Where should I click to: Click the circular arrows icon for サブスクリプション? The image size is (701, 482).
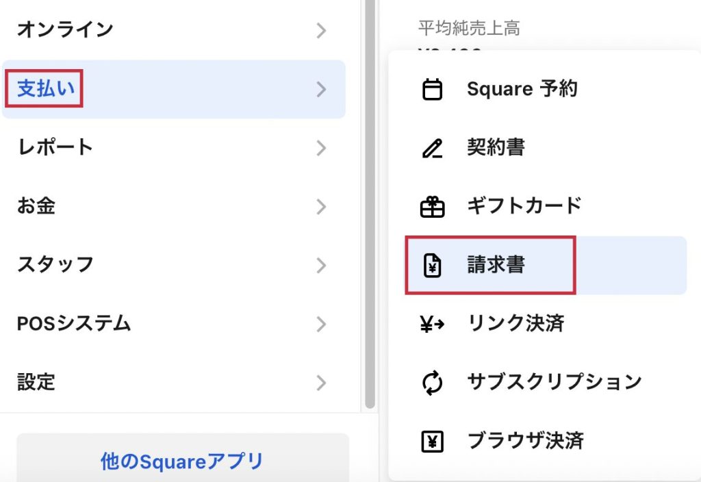[x=432, y=382]
